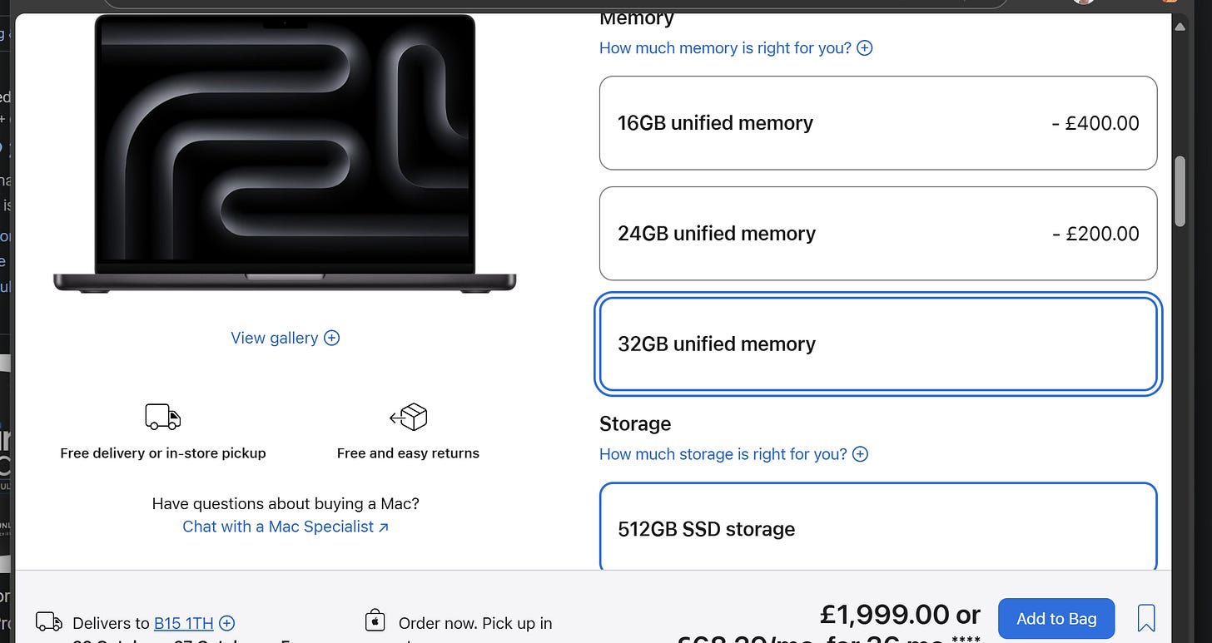Click the Apple bag pickup icon
The image size is (1212, 643).
pyautogui.click(x=375, y=621)
